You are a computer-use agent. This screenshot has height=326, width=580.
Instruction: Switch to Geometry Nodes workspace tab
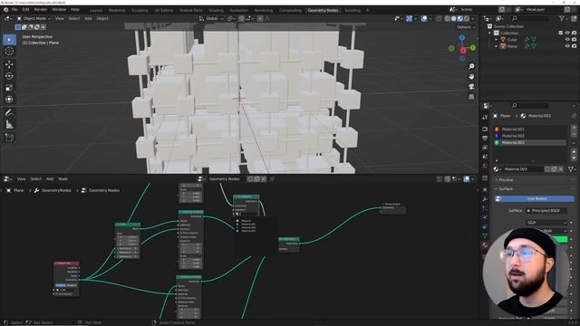[x=323, y=10]
